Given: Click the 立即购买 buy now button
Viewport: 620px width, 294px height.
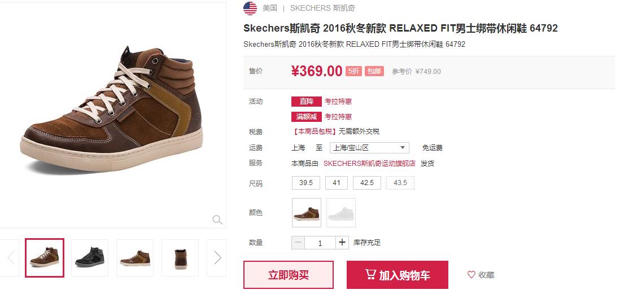Looking at the screenshot, I should [x=288, y=275].
